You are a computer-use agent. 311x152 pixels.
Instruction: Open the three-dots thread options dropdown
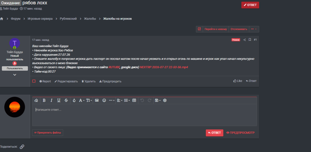tap(254, 29)
